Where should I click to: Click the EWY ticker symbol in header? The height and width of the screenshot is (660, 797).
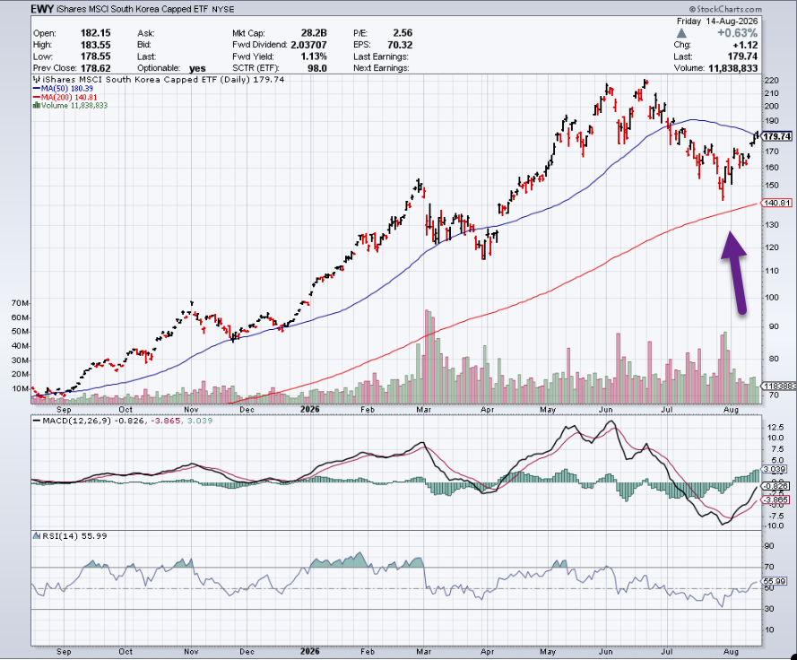(42, 9)
